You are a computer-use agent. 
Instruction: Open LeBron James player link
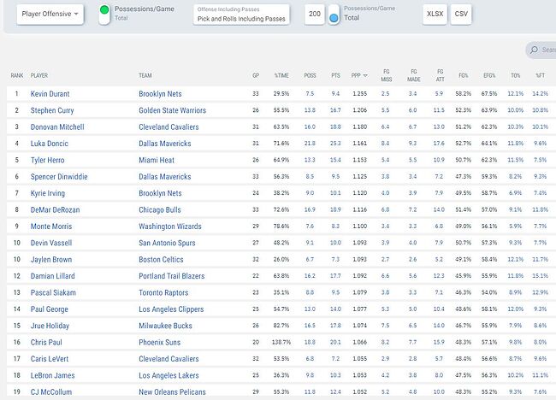tap(52, 375)
